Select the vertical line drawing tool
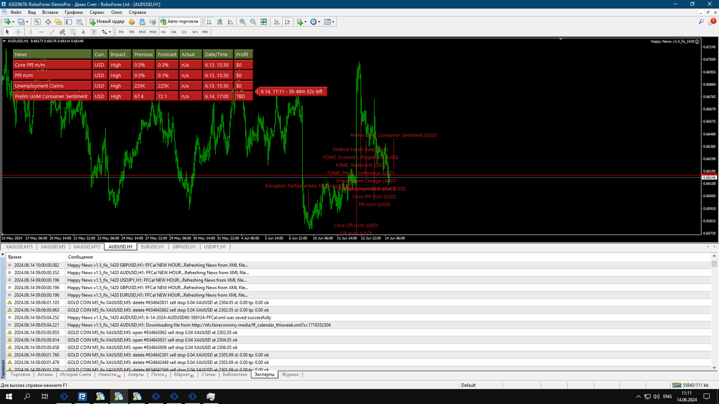This screenshot has height=404, width=719. [31, 32]
